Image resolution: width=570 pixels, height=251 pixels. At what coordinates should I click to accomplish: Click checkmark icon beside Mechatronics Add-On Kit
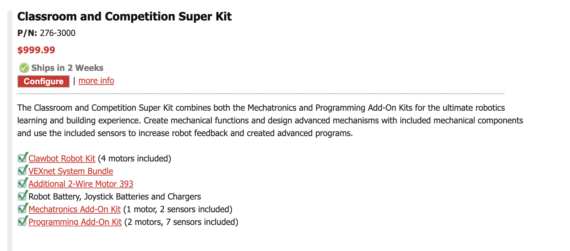pyautogui.click(x=23, y=209)
